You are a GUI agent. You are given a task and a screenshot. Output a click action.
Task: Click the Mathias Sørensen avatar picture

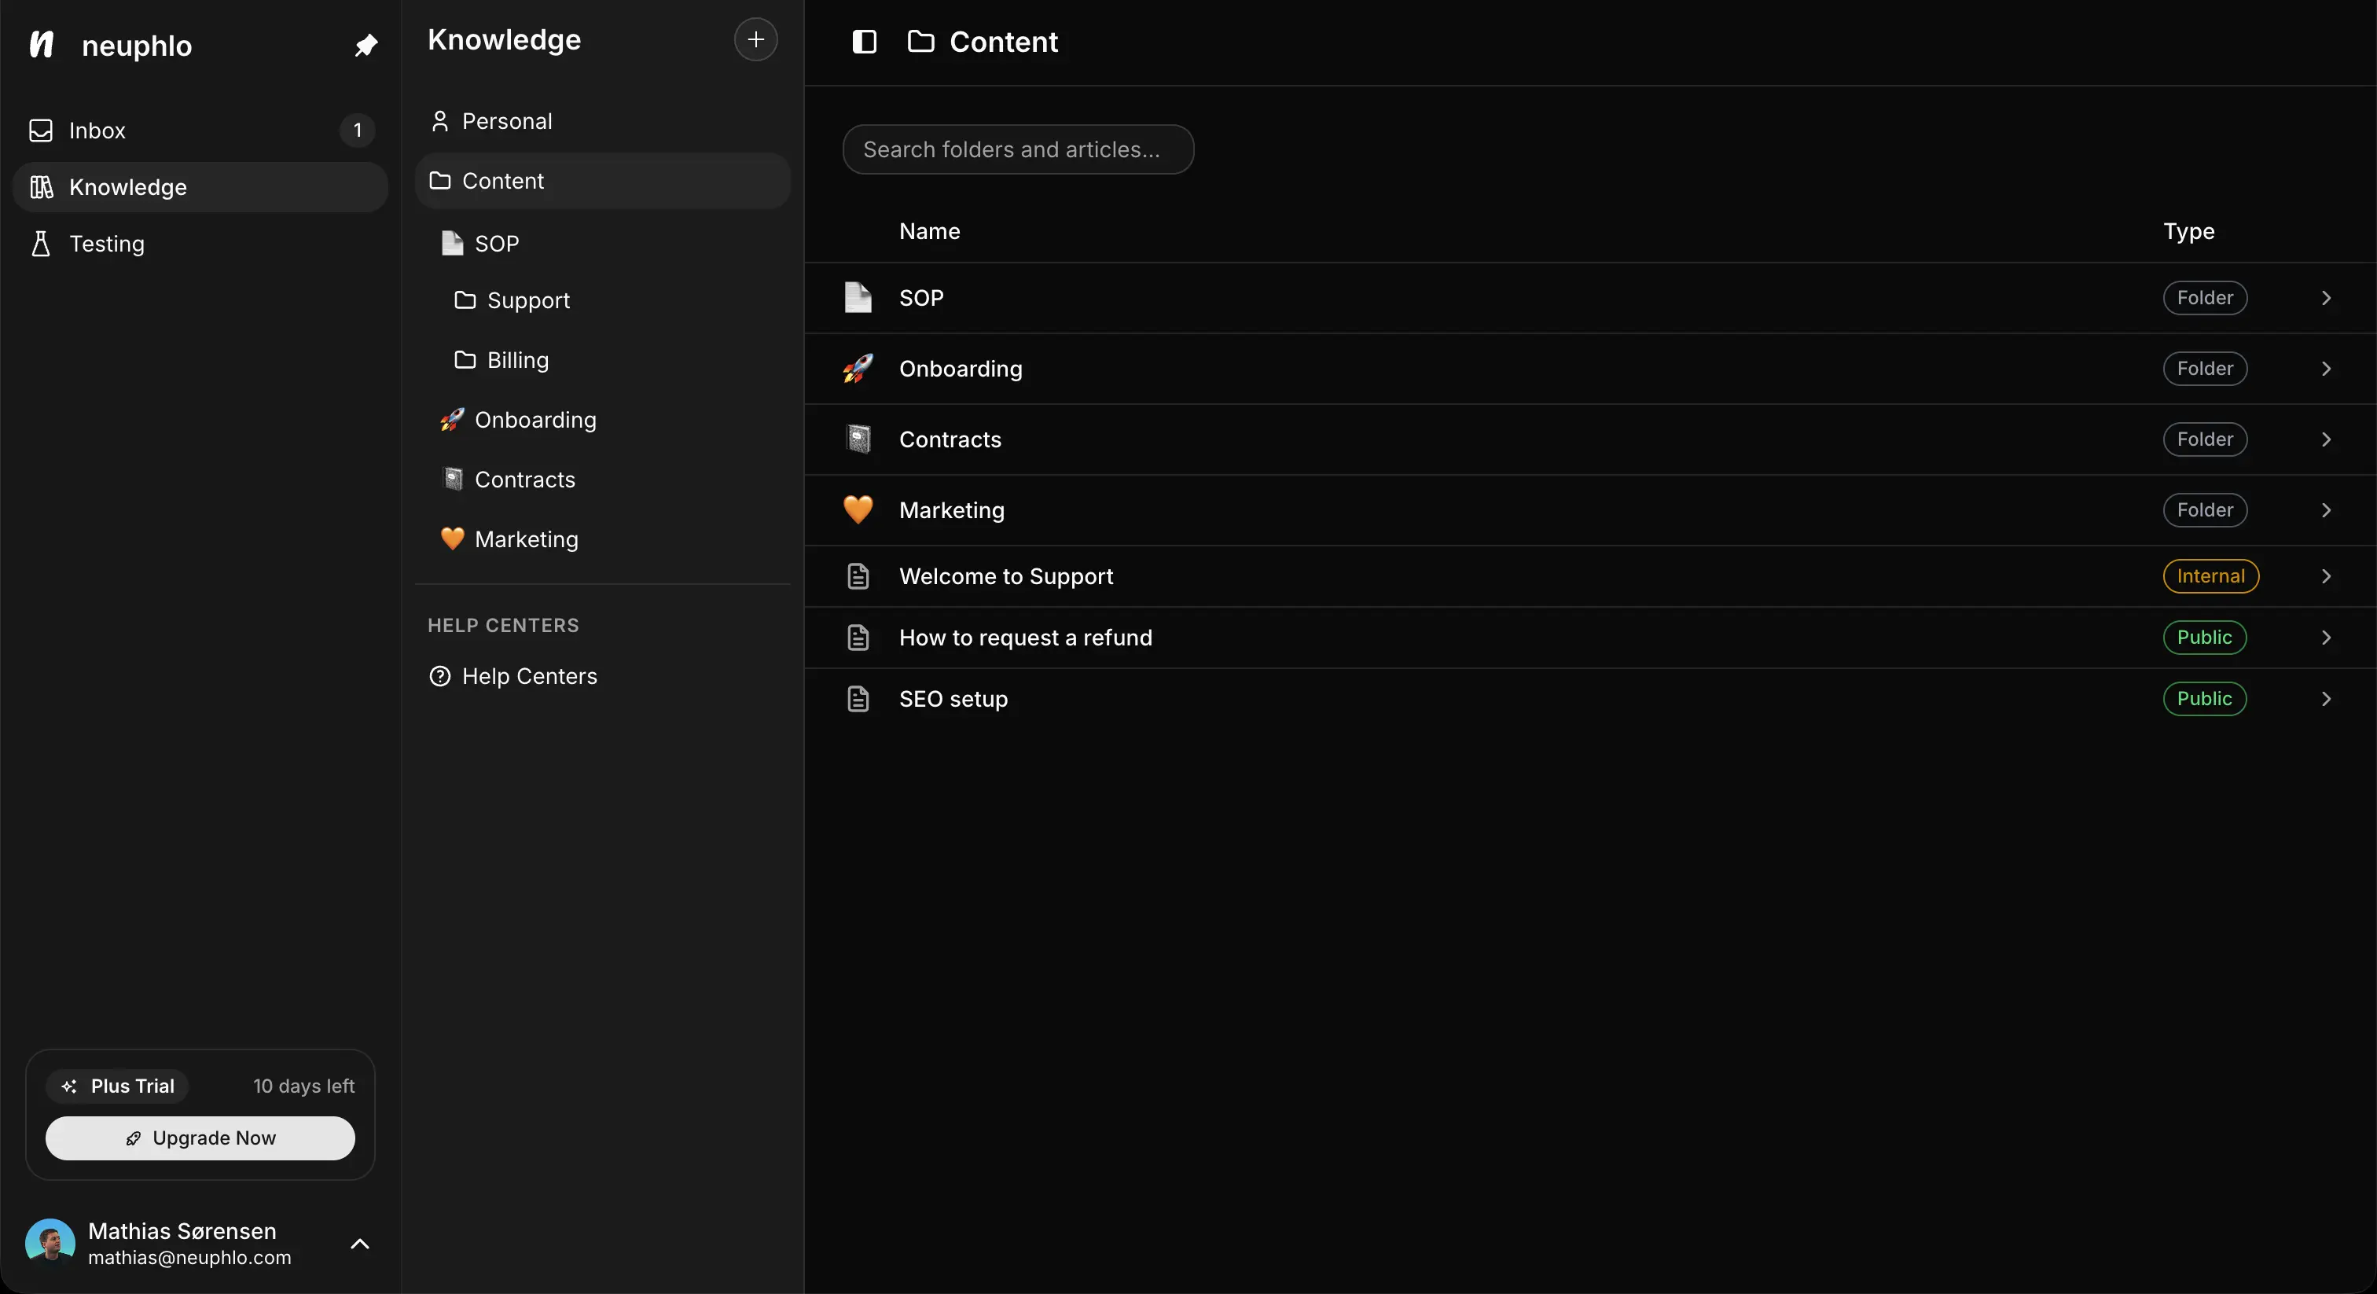click(x=51, y=1242)
